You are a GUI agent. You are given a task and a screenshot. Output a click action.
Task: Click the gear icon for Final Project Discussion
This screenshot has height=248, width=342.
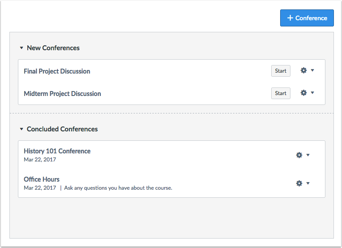pos(303,70)
